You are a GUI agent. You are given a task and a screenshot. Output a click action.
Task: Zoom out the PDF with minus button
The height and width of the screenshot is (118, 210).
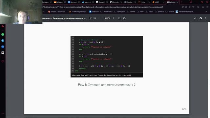102,18
